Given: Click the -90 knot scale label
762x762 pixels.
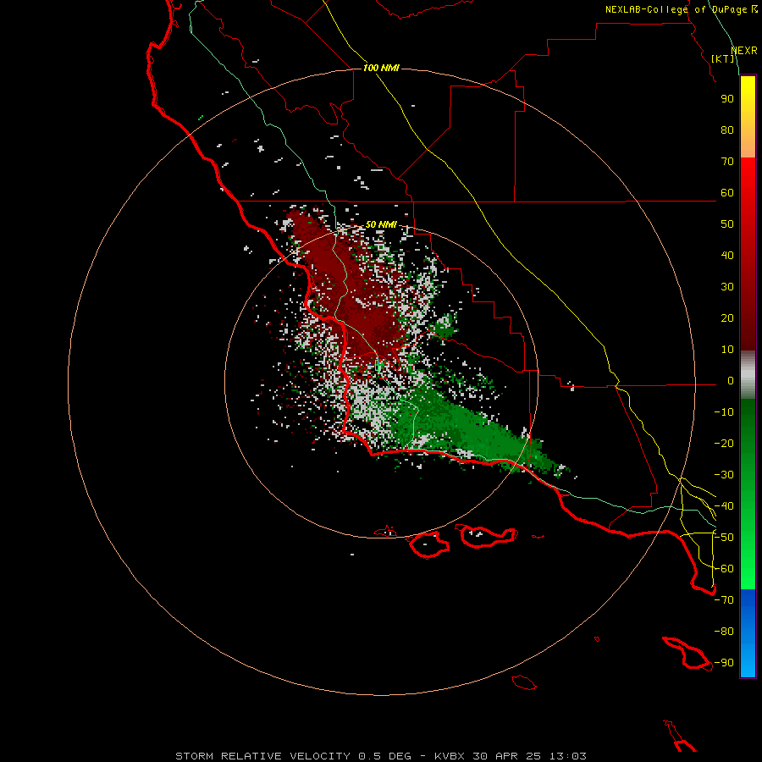Looking at the screenshot, I should point(724,663).
